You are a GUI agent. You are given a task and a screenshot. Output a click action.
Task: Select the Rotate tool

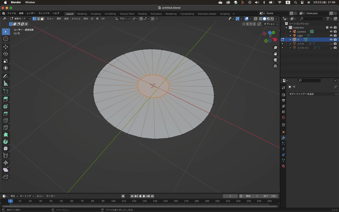(6, 54)
